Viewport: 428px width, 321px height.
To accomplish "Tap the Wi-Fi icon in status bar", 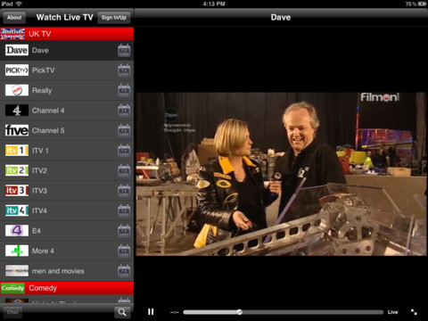I will (19, 4).
